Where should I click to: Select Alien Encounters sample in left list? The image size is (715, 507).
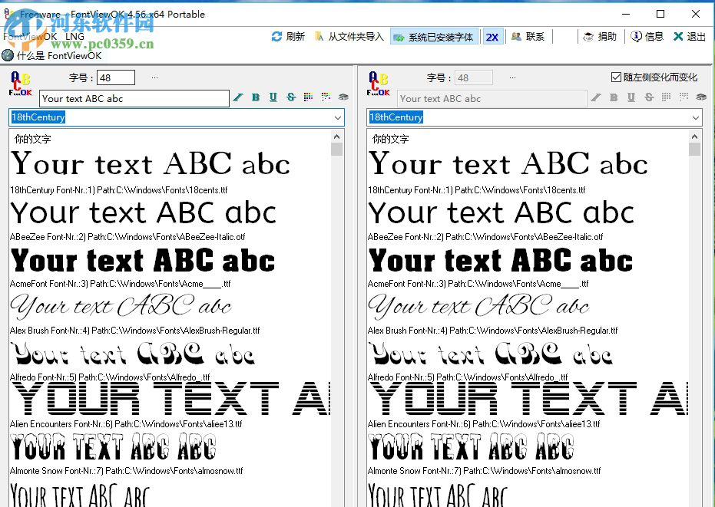point(170,399)
